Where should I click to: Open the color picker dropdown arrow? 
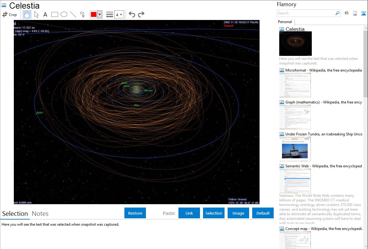(100, 14)
